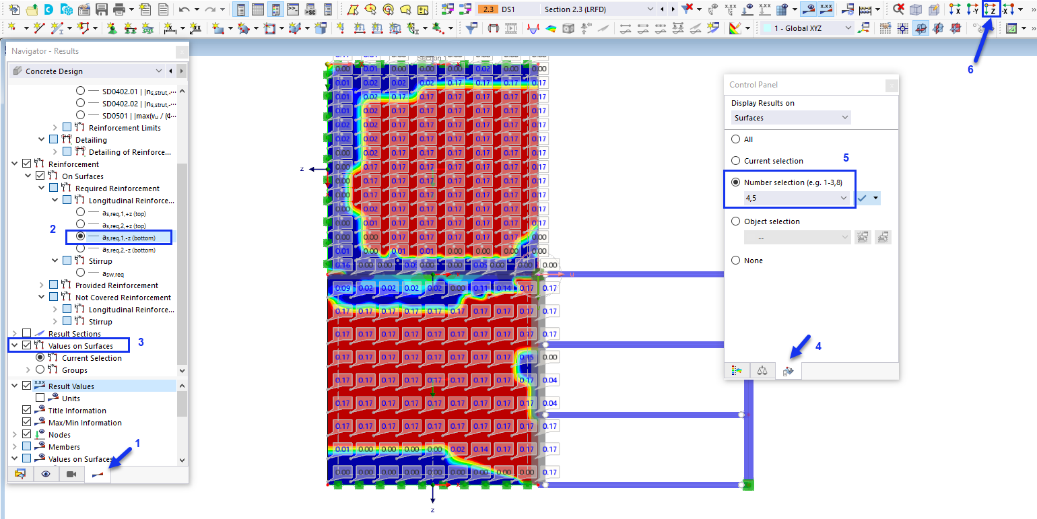Select the Undo icon
1037x519 pixels.
click(182, 9)
